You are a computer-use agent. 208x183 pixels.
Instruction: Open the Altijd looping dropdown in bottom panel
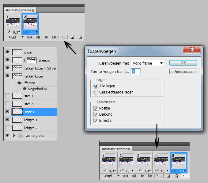(118, 176)
